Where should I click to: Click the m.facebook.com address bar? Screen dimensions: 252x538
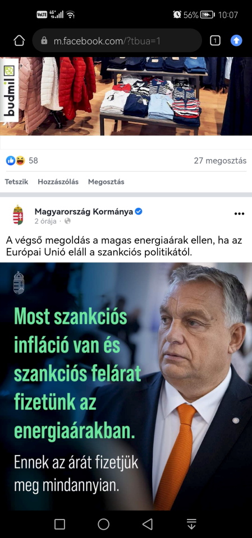point(117,41)
